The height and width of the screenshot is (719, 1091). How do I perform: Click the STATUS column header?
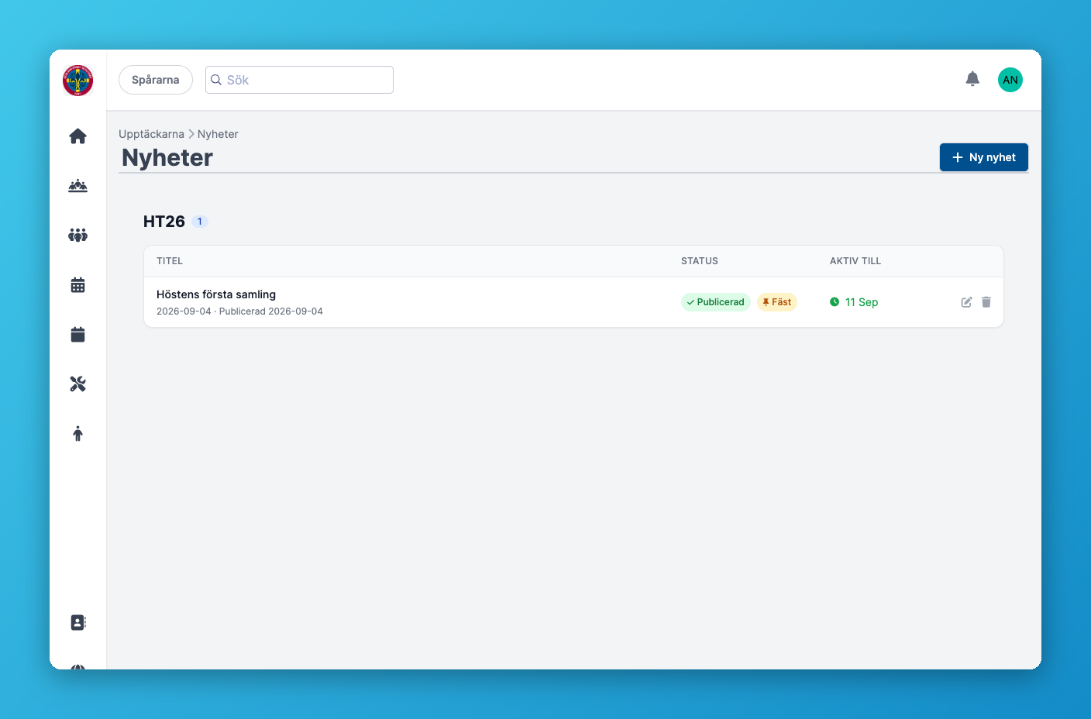pyautogui.click(x=700, y=261)
